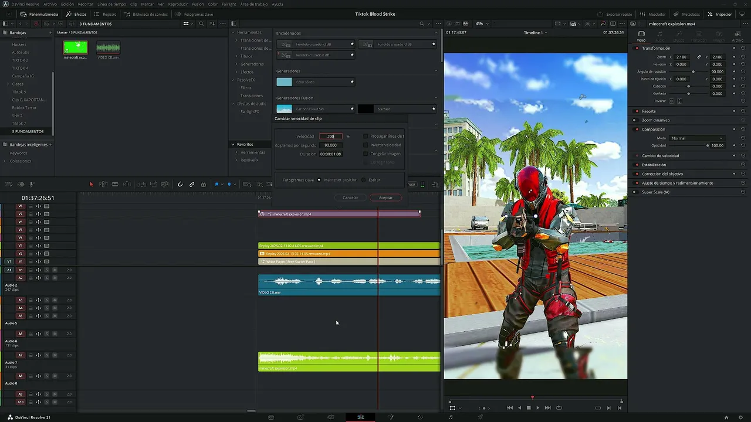This screenshot has height=422, width=751.
Task: Open Exportar rápido
Action: click(x=615, y=14)
